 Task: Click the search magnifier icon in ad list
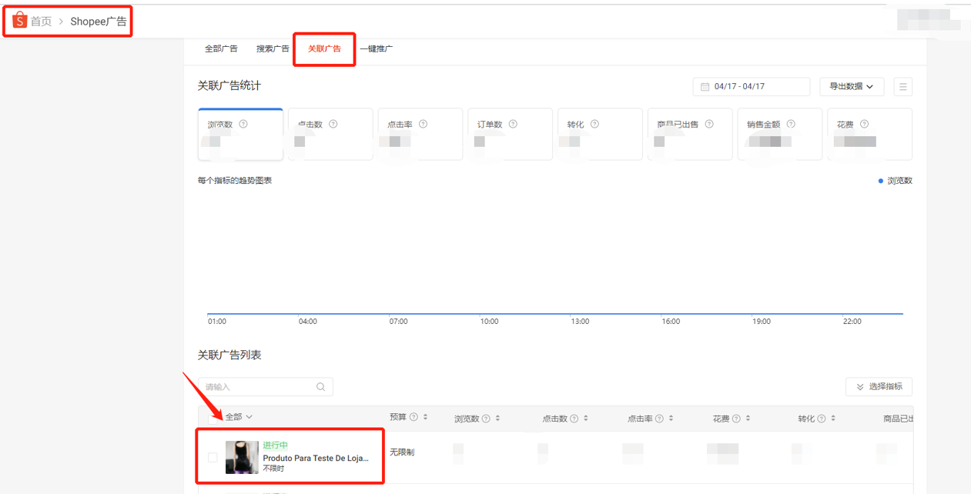(x=321, y=387)
